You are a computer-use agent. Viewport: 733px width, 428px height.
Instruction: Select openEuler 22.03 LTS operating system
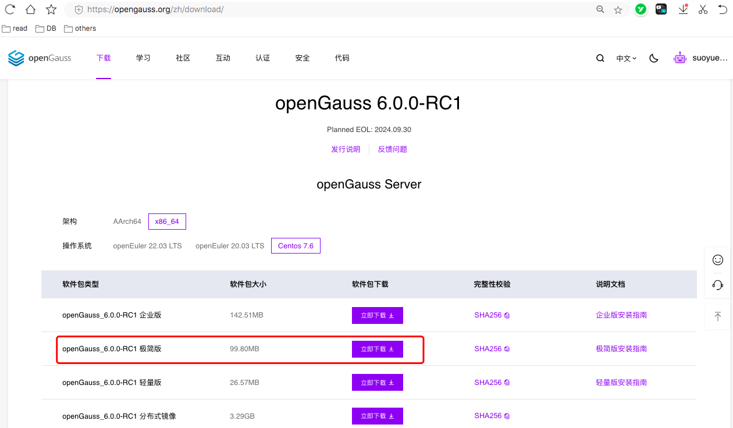coord(147,246)
